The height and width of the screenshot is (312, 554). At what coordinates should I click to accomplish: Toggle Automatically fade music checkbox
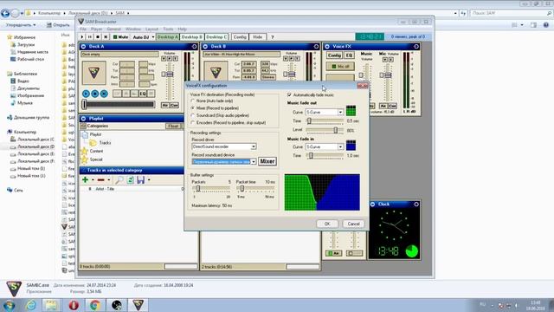point(289,94)
